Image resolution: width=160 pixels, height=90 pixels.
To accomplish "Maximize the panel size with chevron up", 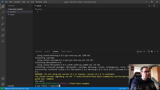I will (155, 51).
